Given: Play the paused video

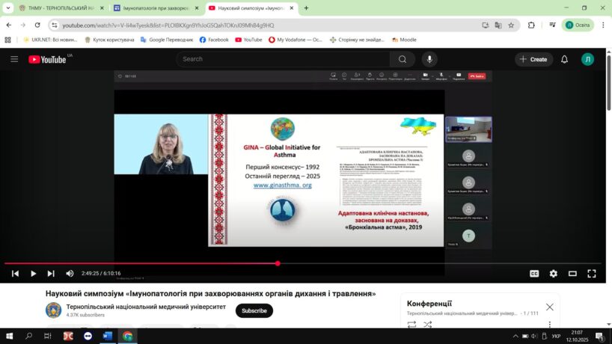Looking at the screenshot, I should [x=33, y=274].
